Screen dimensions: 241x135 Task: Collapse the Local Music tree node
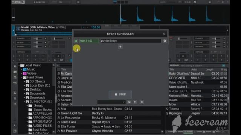pos(19,65)
